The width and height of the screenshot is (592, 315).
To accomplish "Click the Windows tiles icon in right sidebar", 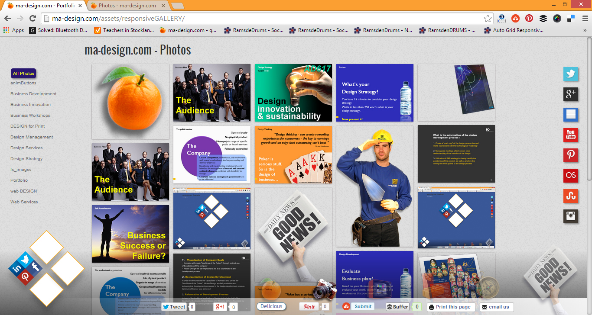I will tap(570, 114).
